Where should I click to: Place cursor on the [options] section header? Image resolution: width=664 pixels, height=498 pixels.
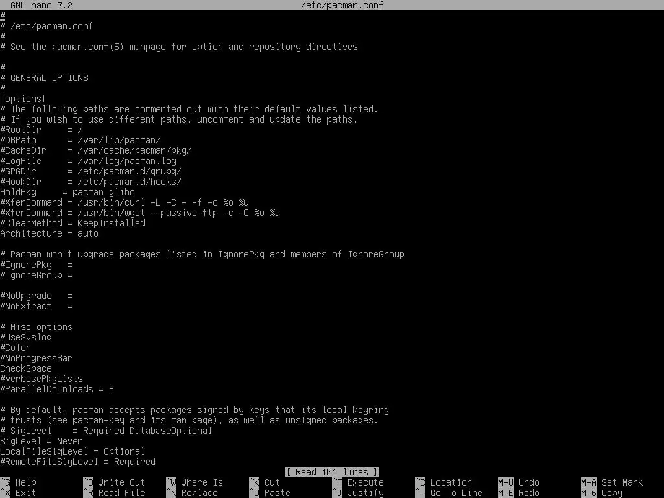(x=23, y=99)
